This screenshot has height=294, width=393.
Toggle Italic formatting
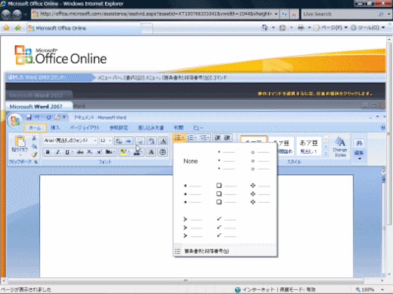57,151
